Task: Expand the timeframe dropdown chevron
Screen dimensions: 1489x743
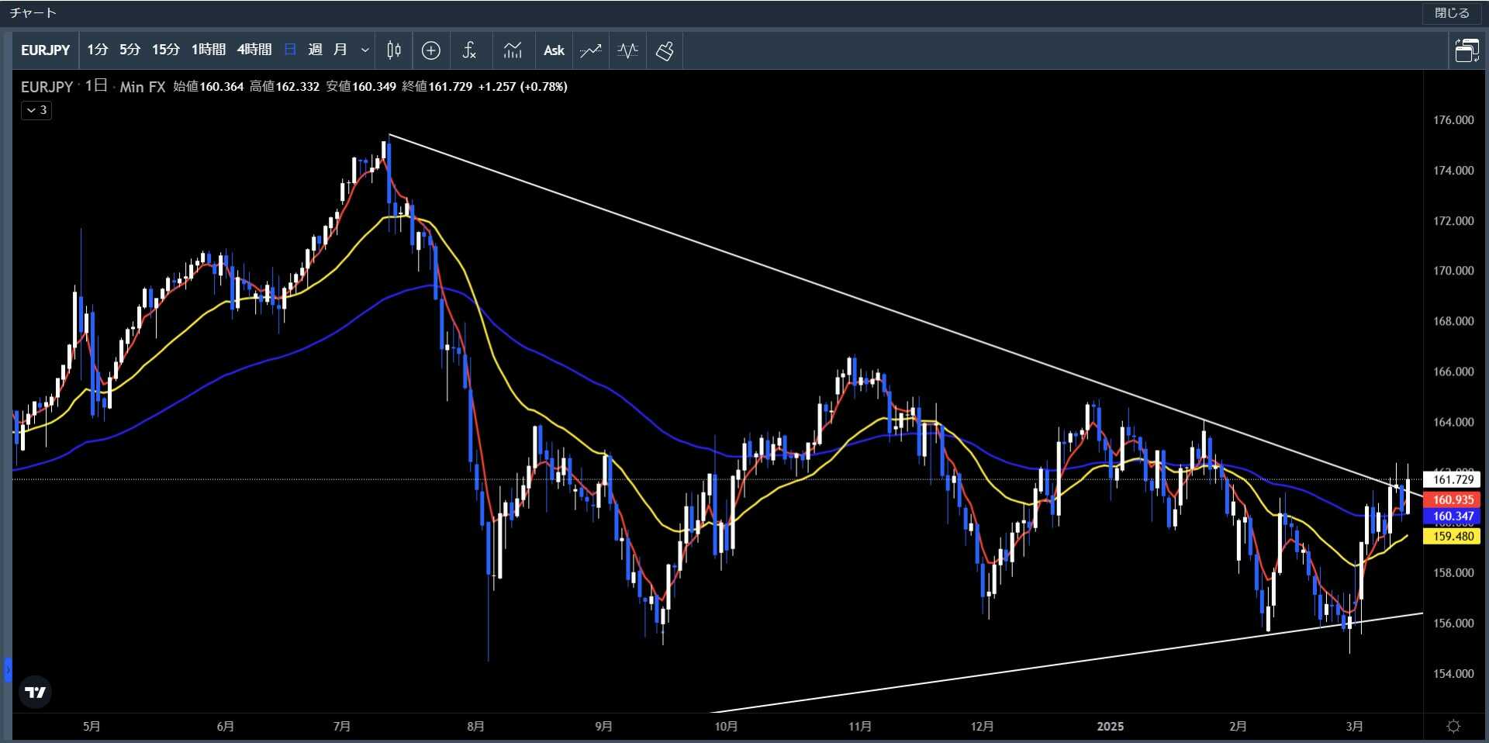Action: pos(365,50)
